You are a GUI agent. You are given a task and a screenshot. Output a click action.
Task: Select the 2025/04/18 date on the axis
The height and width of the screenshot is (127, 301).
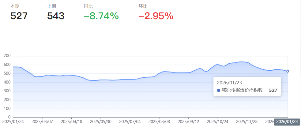[x=71, y=122]
